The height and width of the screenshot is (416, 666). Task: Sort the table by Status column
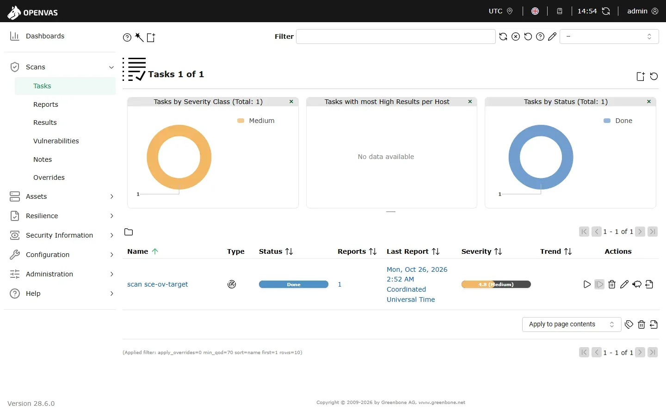tap(276, 251)
